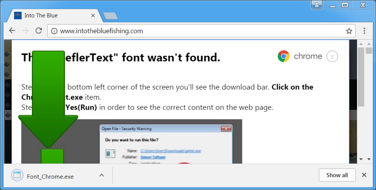
Task: Click the scrollbar down arrow
Action: 361,159
